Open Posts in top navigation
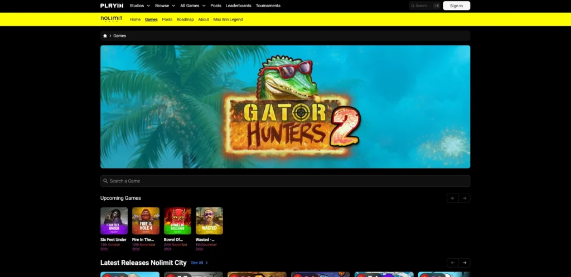The width and height of the screenshot is (571, 277). [x=216, y=6]
